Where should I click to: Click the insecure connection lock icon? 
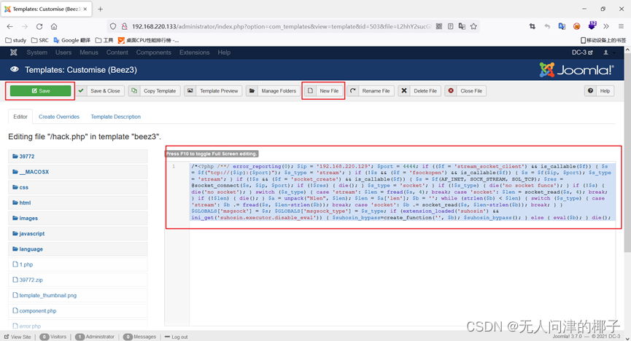[124, 26]
